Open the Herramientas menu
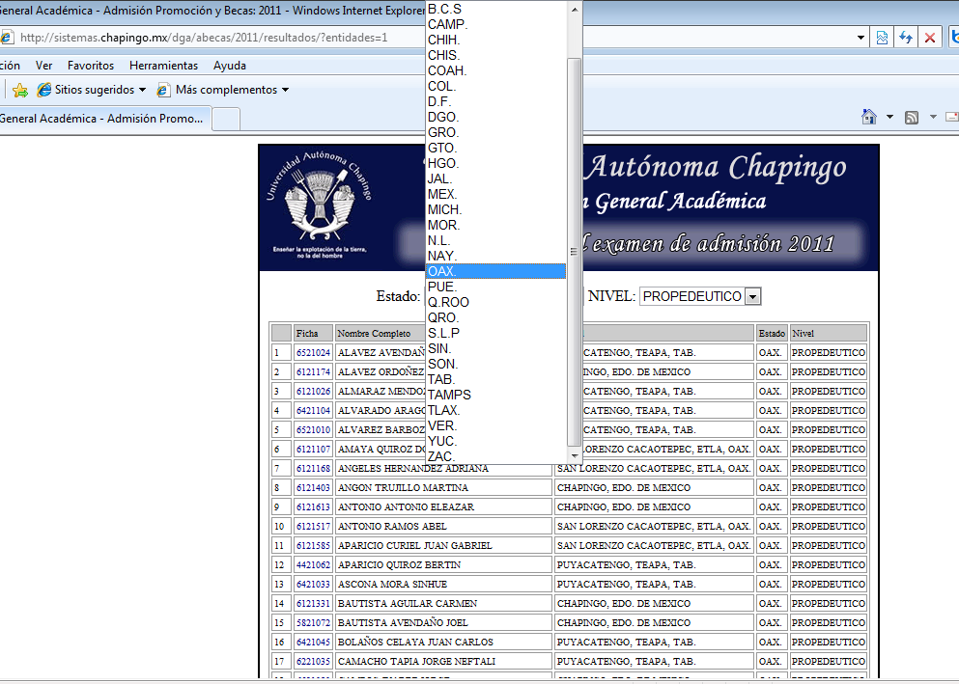Screen dimensions: 959x684 (x=164, y=66)
